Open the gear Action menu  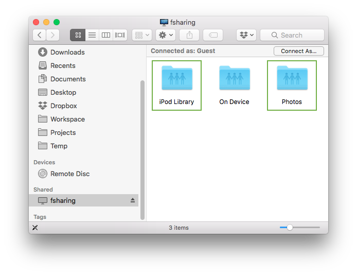pyautogui.click(x=166, y=35)
